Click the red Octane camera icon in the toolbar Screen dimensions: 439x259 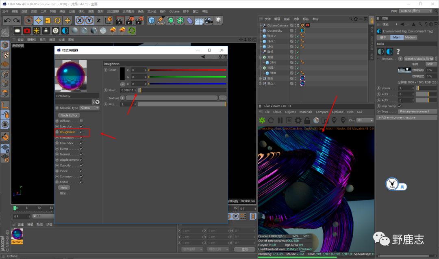(27, 31)
